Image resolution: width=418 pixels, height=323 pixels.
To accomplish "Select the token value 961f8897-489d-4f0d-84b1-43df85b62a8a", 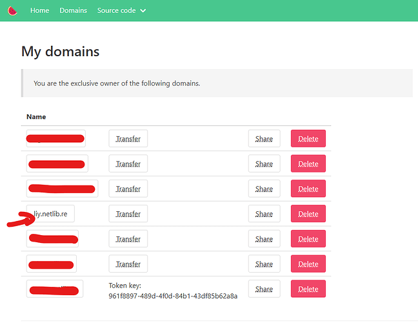I will pos(173,296).
